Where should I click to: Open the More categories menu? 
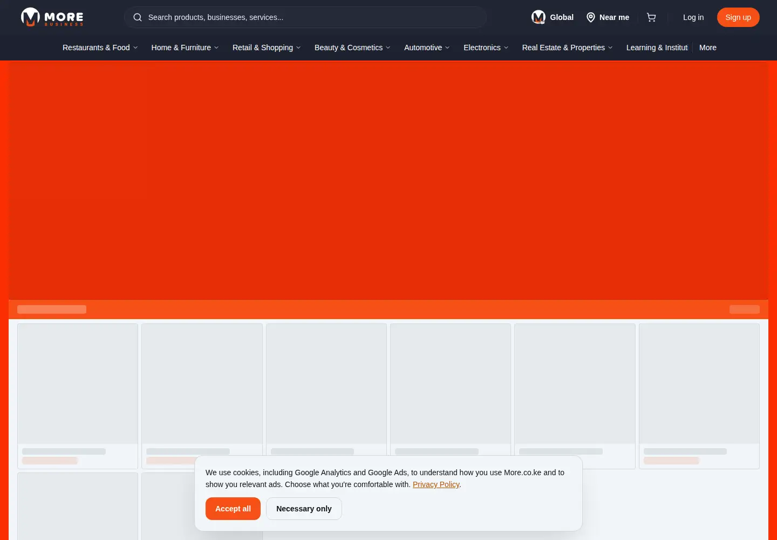click(708, 48)
